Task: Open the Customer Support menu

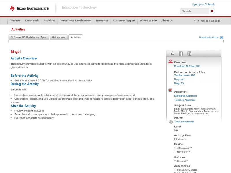Action: pos(124,21)
